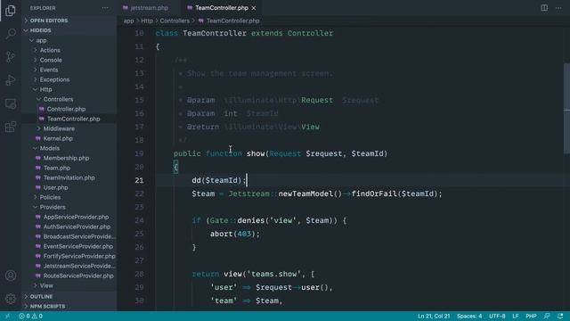This screenshot has height=321, width=570.
Task: Open TeamInvitation.php model file
Action: tap(69, 178)
